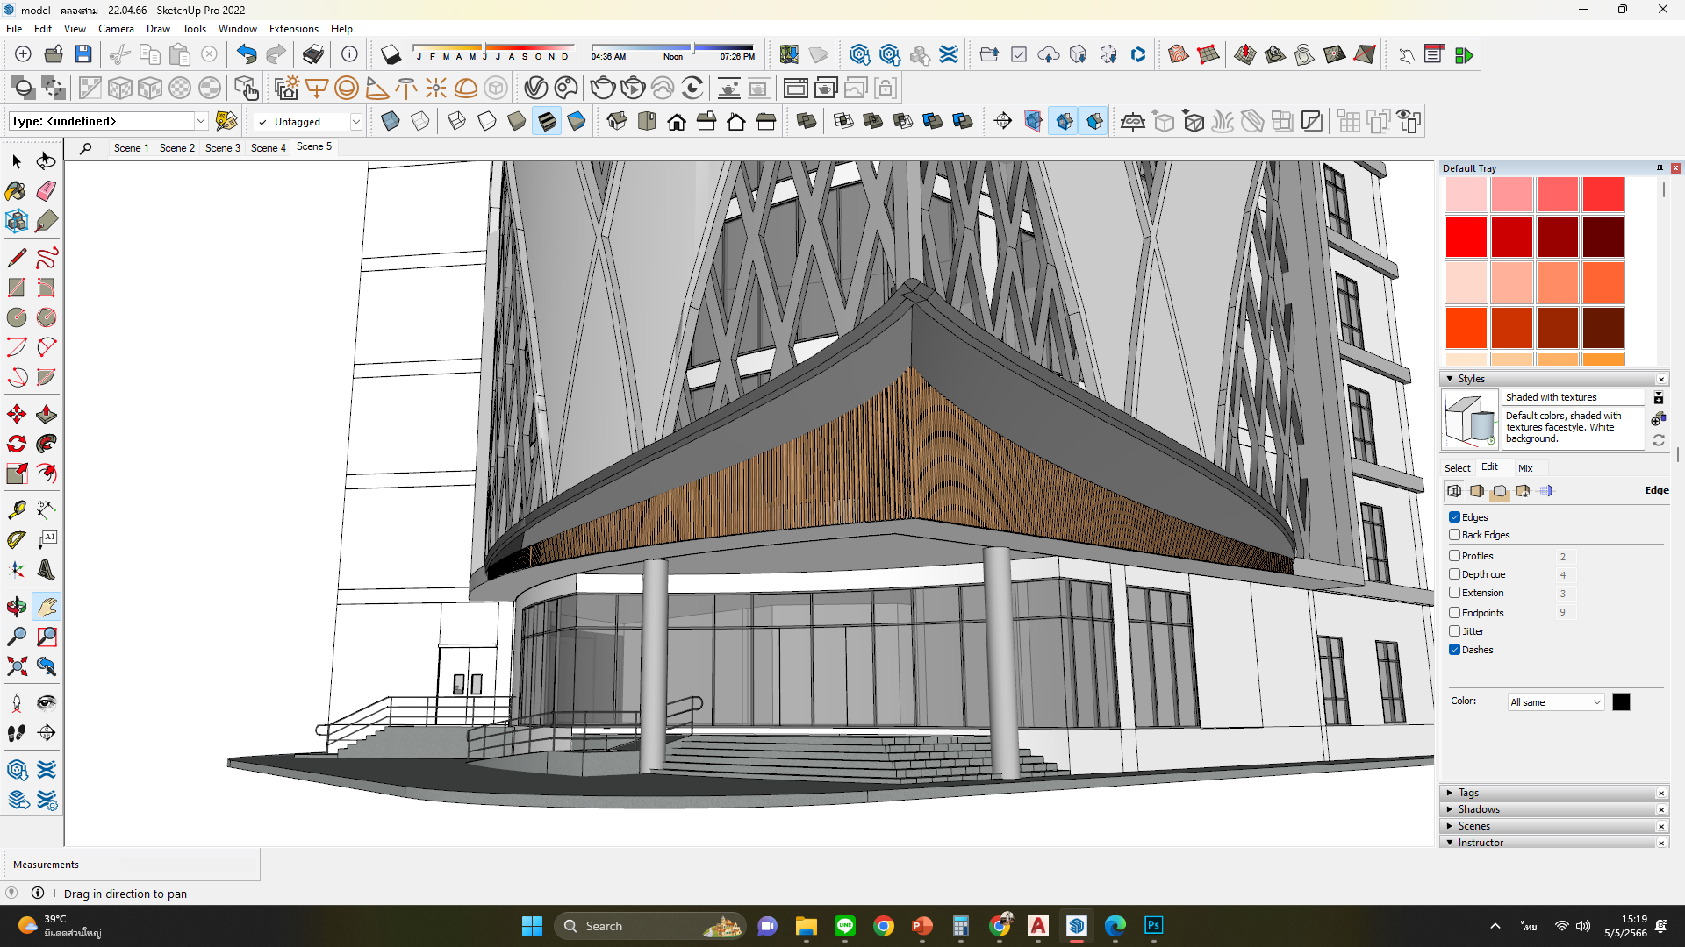Enable the Profiles checkbox
This screenshot has width=1685, height=947.
tap(1454, 556)
